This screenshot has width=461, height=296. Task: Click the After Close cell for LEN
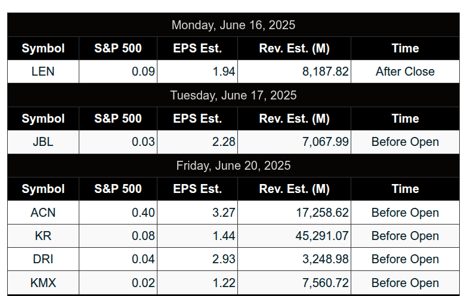405,71
